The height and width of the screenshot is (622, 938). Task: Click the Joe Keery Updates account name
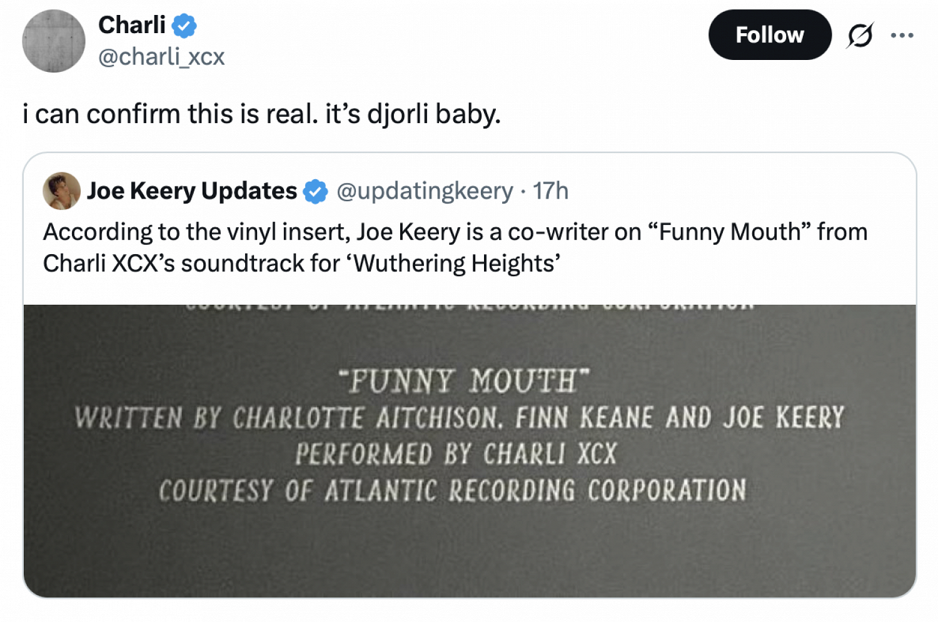(x=192, y=191)
